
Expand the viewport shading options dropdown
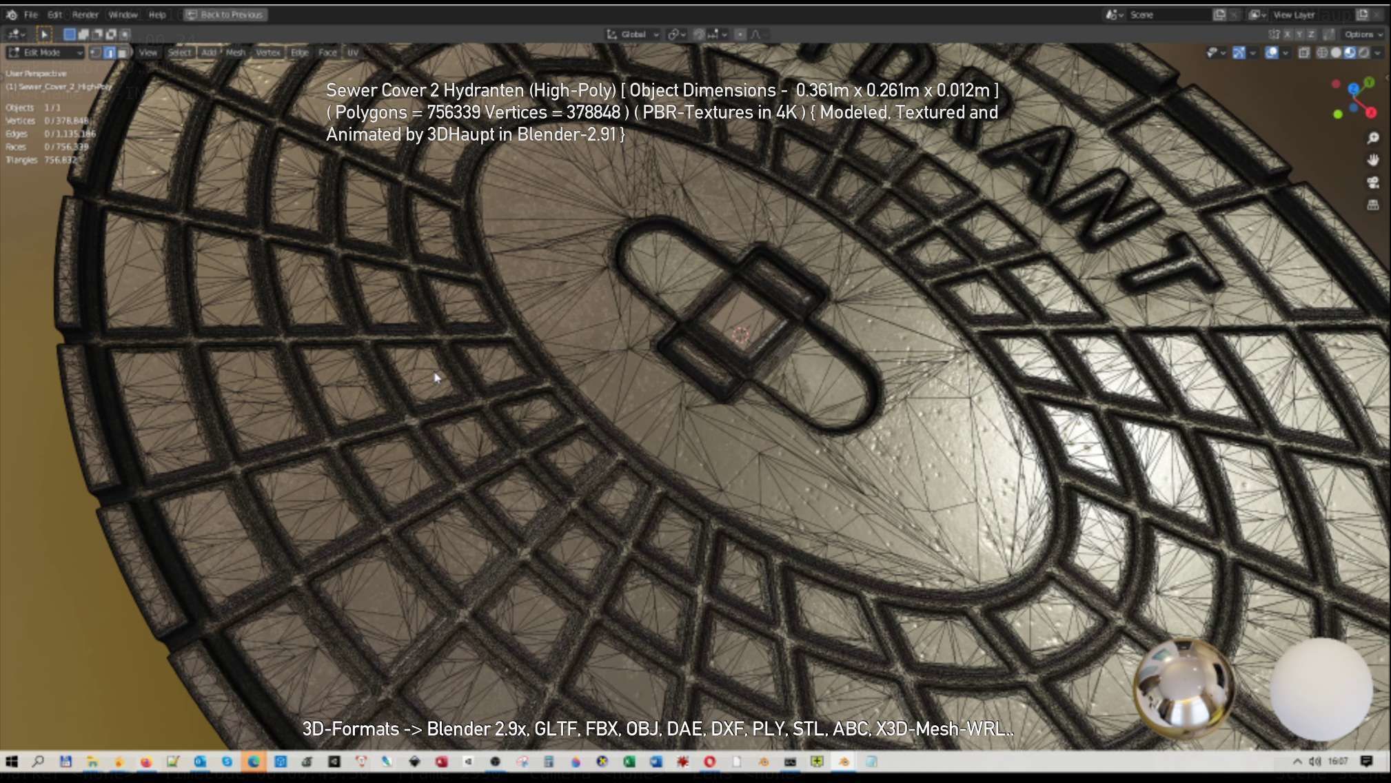coord(1378,52)
